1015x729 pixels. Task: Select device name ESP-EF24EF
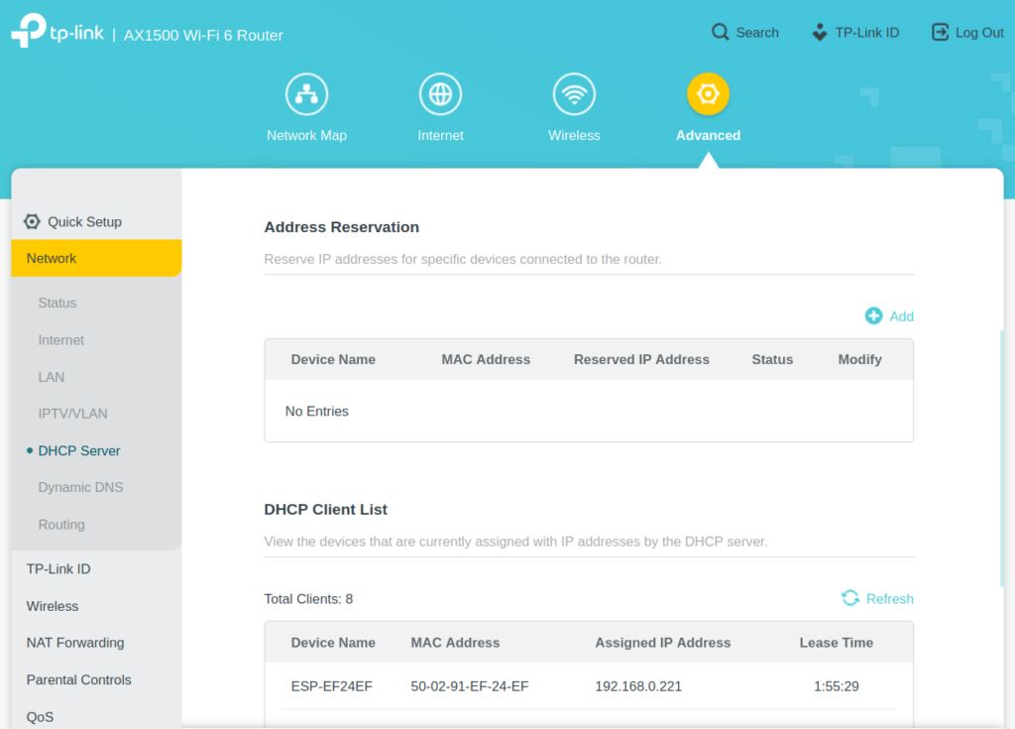tap(331, 686)
